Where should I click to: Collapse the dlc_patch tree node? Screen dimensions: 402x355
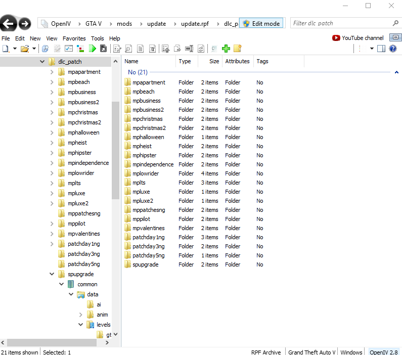point(42,62)
